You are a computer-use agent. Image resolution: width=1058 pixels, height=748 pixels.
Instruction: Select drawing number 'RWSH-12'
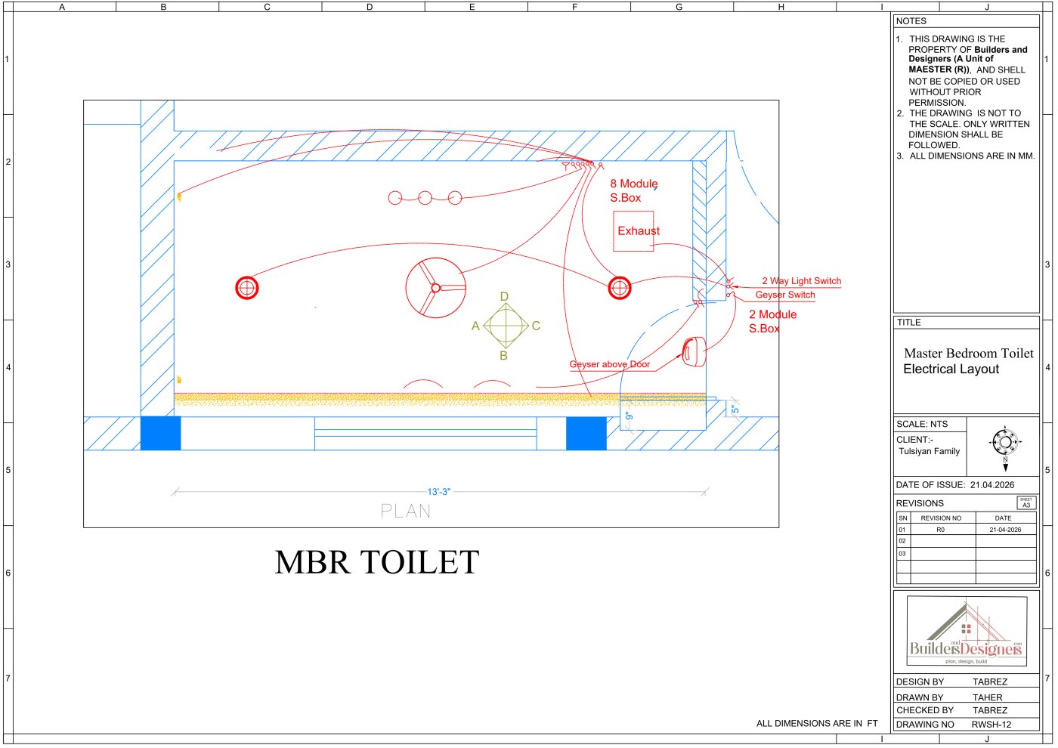[x=991, y=725]
